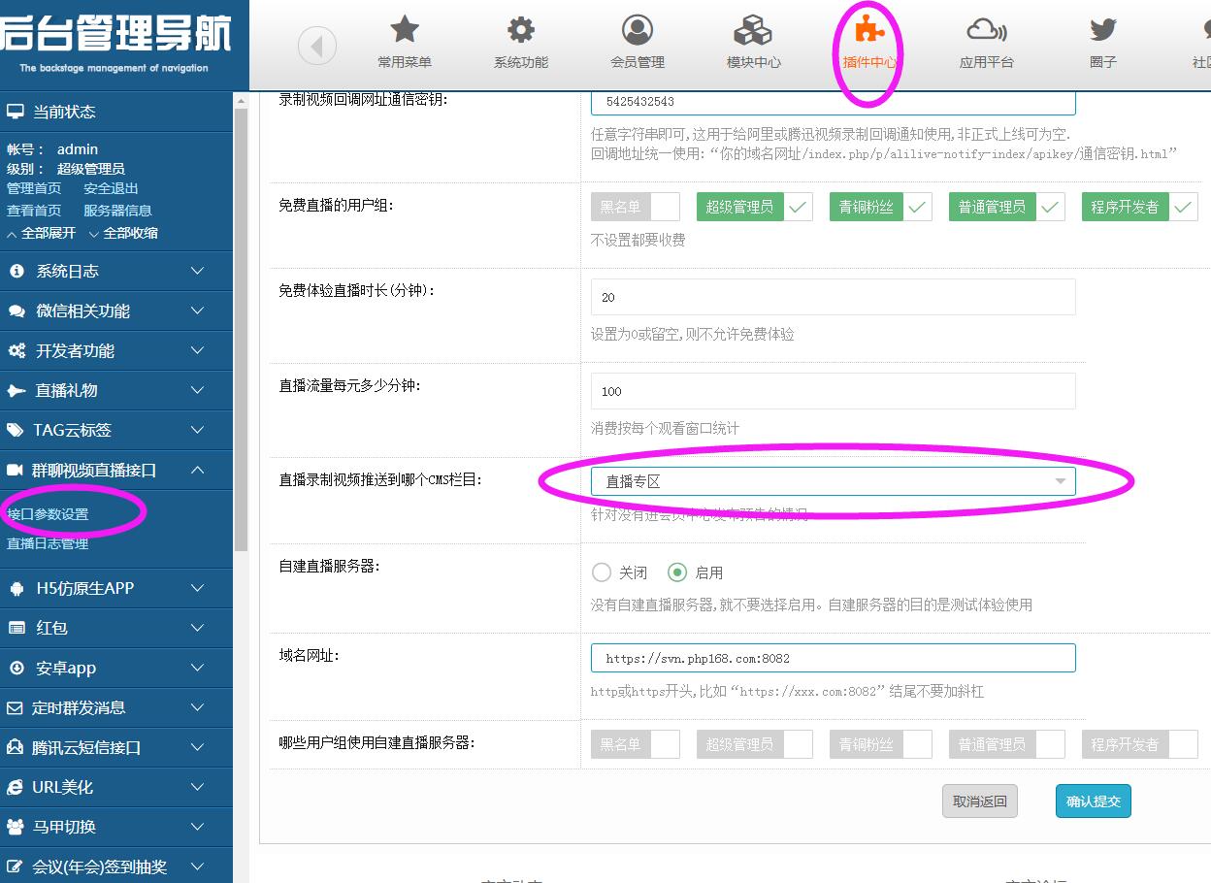Click the 取消返回 button
This screenshot has height=883, width=1211.
979,801
